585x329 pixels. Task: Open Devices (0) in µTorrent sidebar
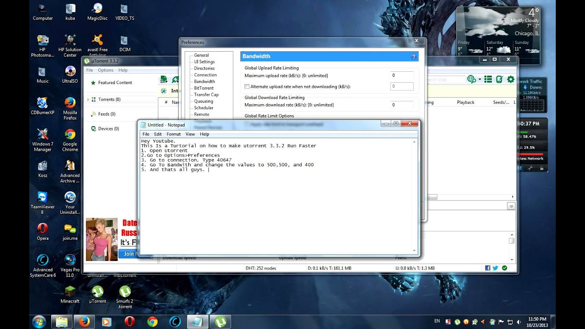pyautogui.click(x=105, y=128)
